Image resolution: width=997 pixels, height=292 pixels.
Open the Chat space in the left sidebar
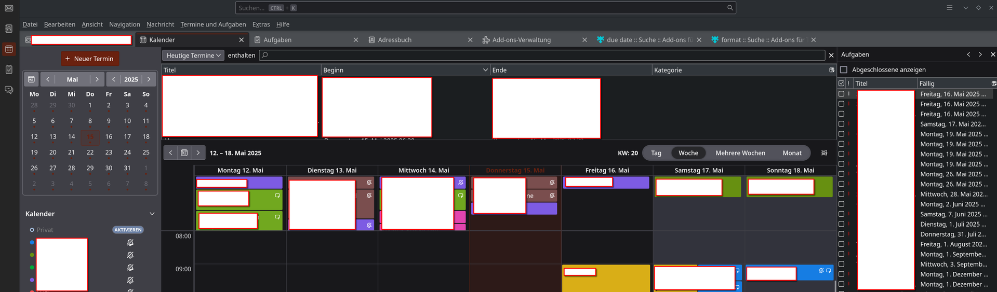[x=9, y=90]
